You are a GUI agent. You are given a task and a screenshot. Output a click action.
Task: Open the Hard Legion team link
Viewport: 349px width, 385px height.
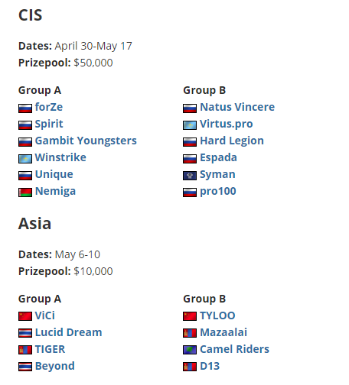pyautogui.click(x=232, y=141)
